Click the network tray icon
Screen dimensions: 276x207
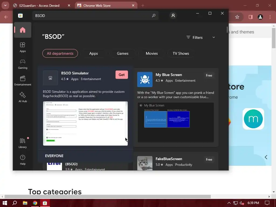[x=235, y=203]
